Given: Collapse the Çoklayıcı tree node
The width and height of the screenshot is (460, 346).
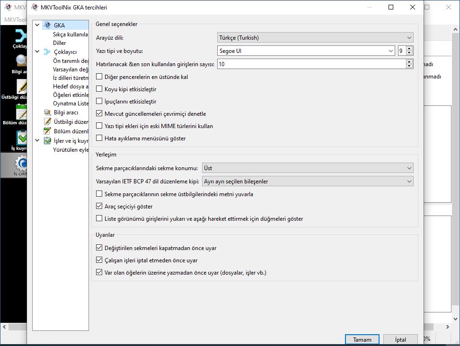Looking at the screenshot, I should (x=37, y=52).
